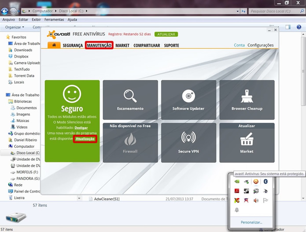Click the Explorer refresh button
Image resolution: width=306 pixels, height=232 pixels.
[244, 11]
